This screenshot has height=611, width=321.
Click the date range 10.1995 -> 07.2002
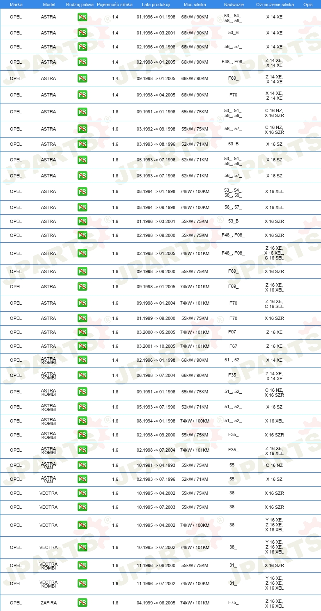[156, 547]
